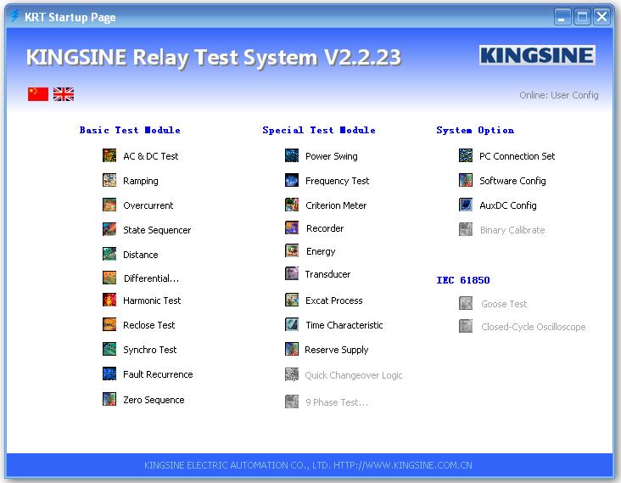Select the Recorder module icon

(x=292, y=228)
